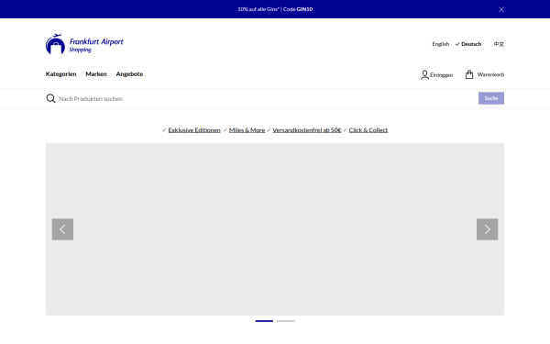
Task: Click the promo text 10% auf alle Gins
Action: 258,9
